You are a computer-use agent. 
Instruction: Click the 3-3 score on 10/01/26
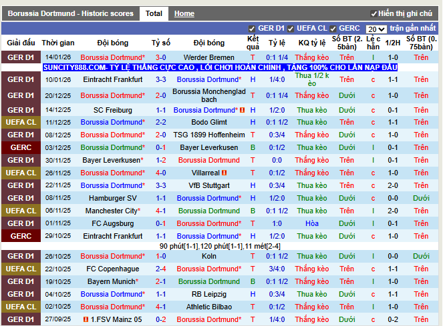pyautogui.click(x=161, y=79)
